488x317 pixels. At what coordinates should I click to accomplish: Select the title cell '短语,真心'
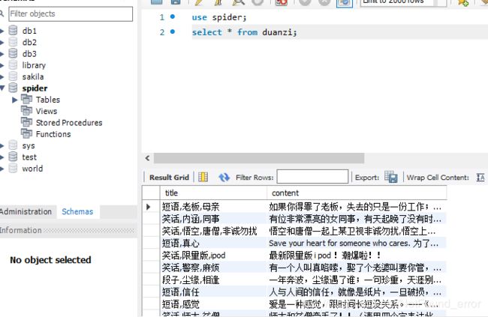point(213,243)
